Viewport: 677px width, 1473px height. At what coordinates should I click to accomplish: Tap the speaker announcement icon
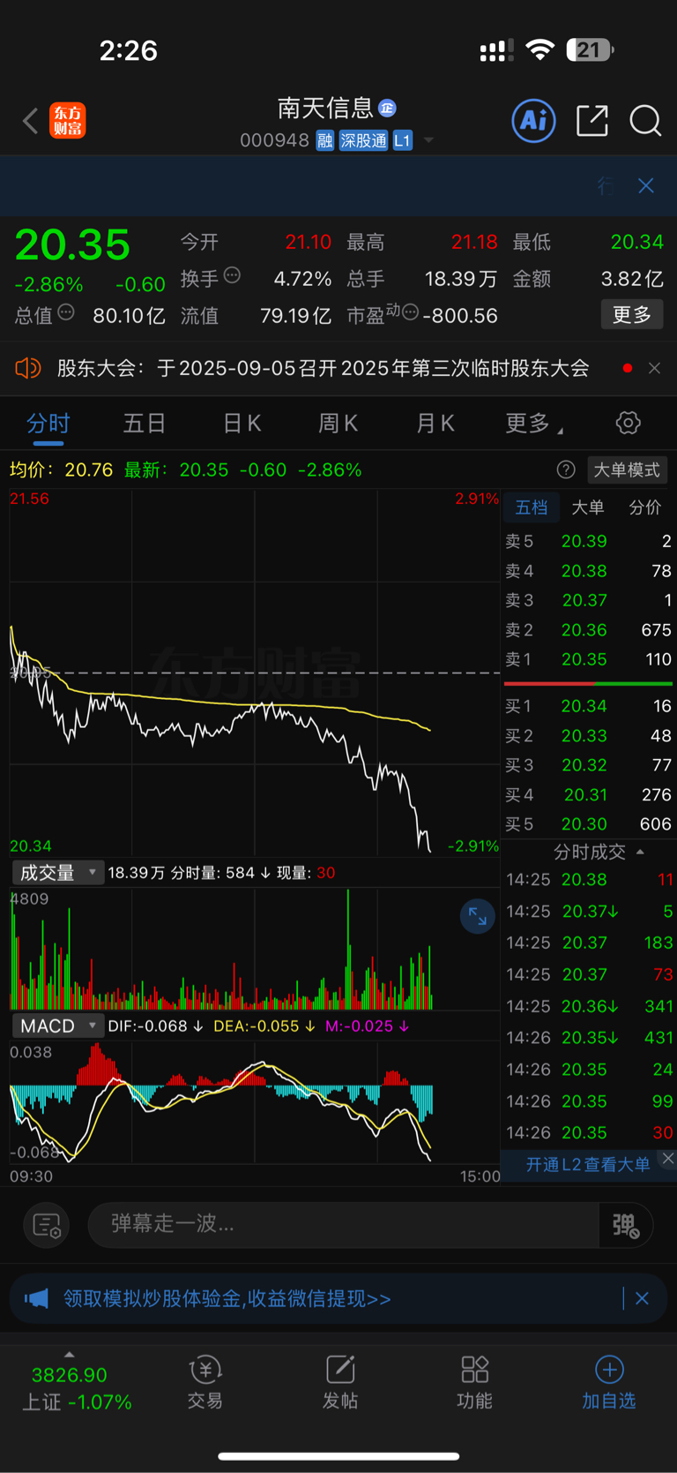(28, 368)
